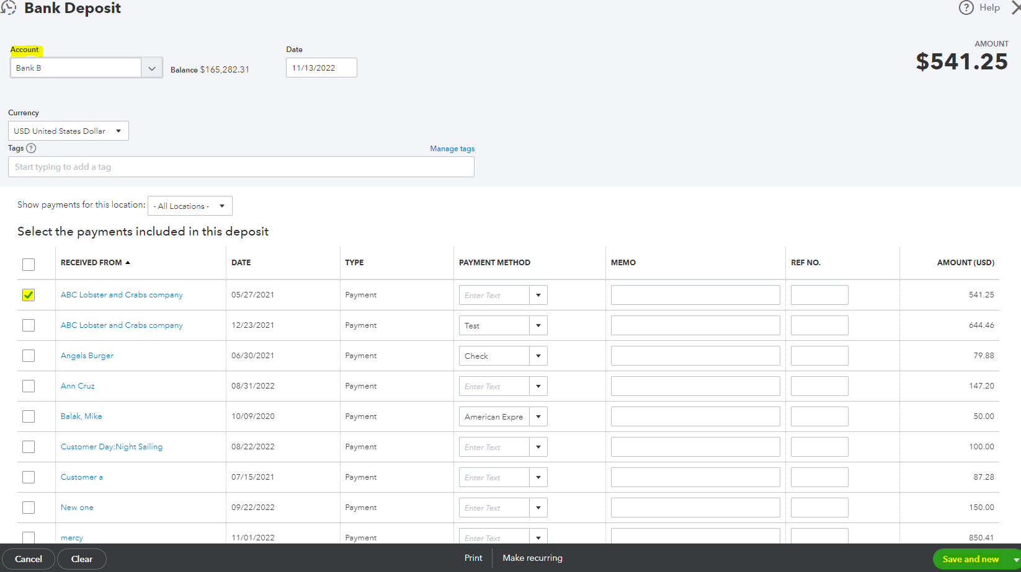1021x572 pixels.
Task: Uncheck the ABC Lobster 05/27/2021 payment
Action: point(29,295)
